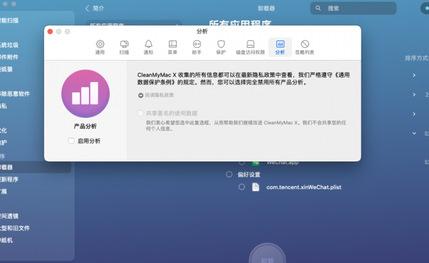Open 邮件附件 in the sidebar
Viewport: 429px width, 263px height.
coord(9,57)
